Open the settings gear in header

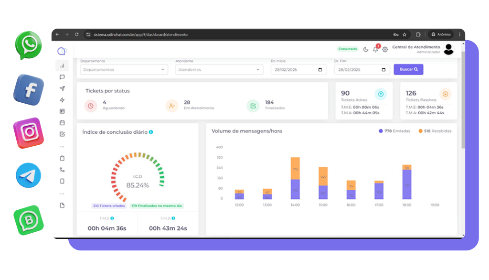click(385, 49)
